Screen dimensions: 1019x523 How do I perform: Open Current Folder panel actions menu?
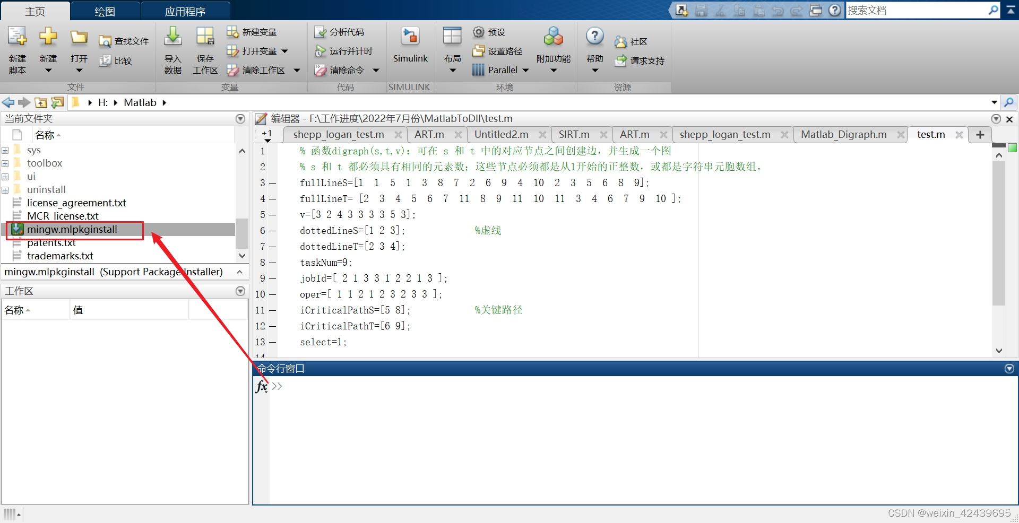pyautogui.click(x=240, y=119)
